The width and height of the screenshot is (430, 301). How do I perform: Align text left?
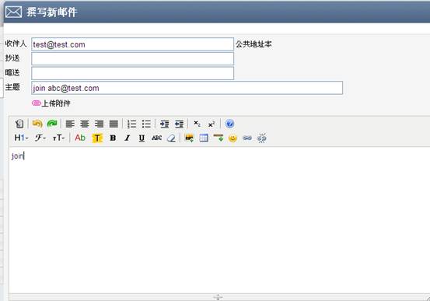click(x=70, y=124)
